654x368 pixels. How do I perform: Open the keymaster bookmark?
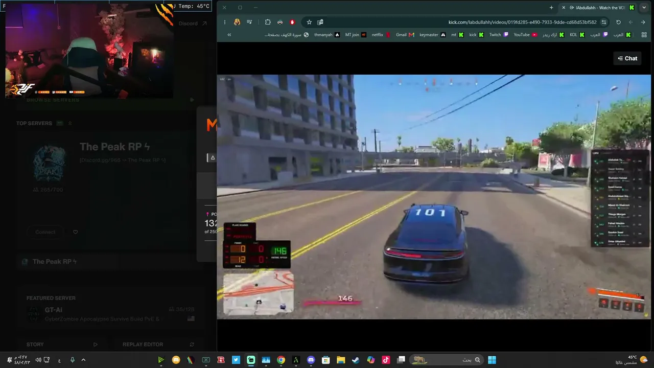pyautogui.click(x=432, y=35)
